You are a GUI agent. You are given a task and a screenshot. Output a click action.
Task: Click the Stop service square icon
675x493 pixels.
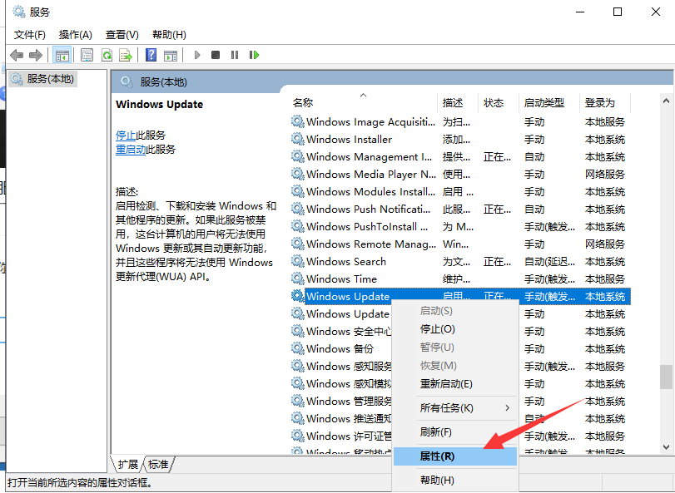(x=215, y=54)
